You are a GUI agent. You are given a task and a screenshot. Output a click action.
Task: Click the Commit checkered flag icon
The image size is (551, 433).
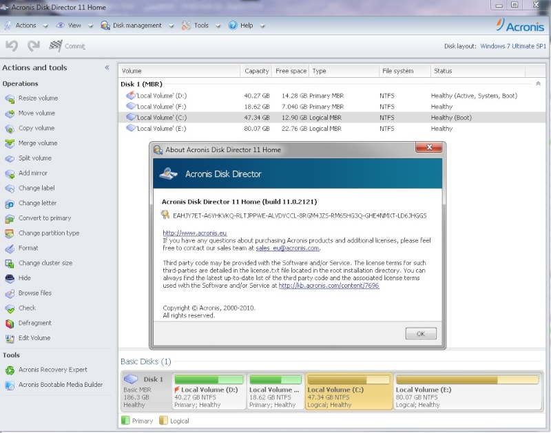56,45
